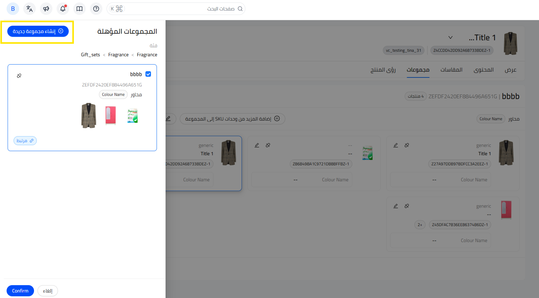Image resolution: width=539 pixels, height=298 pixels.
Task: Click the help question mark icon
Action: pos(96,9)
